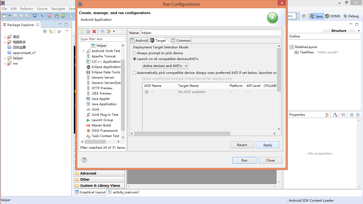Image resolution: width=363 pixels, height=204 pixels.
Task: Click the help question mark icon
Action: click(x=84, y=160)
